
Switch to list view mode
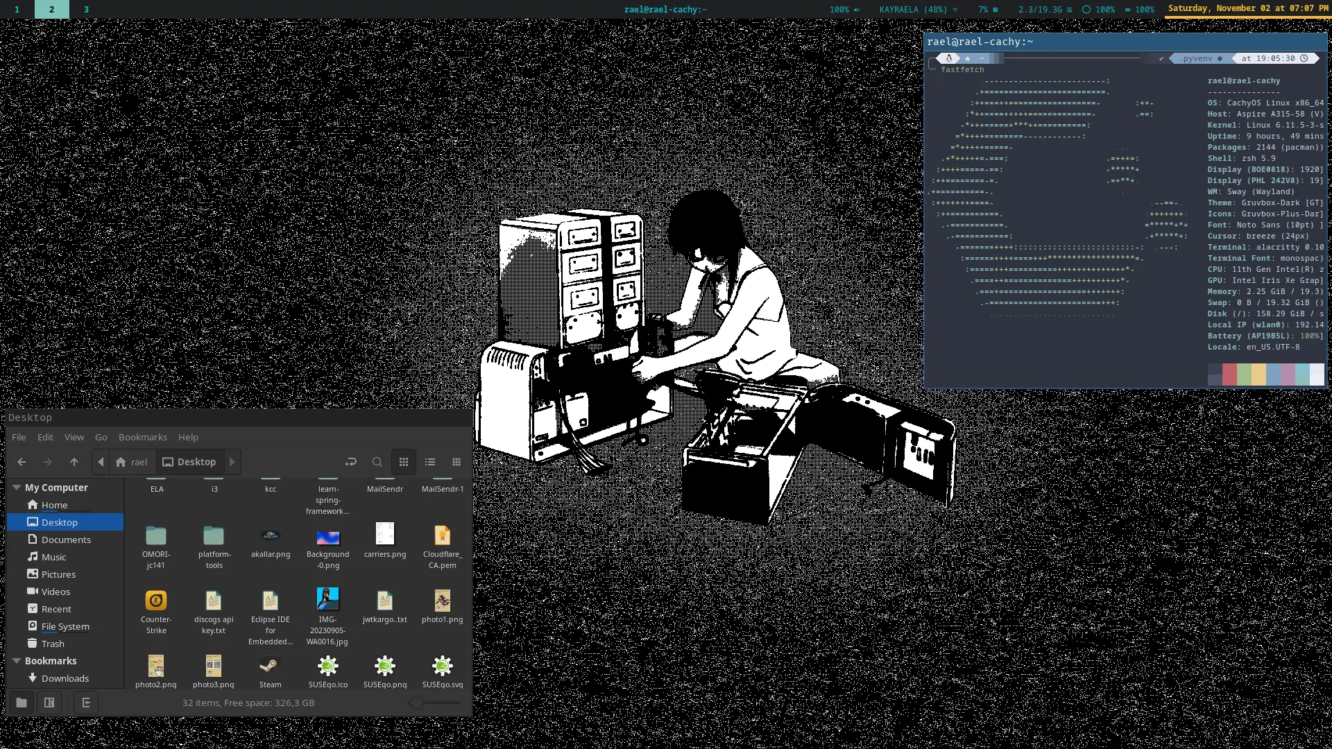click(430, 462)
